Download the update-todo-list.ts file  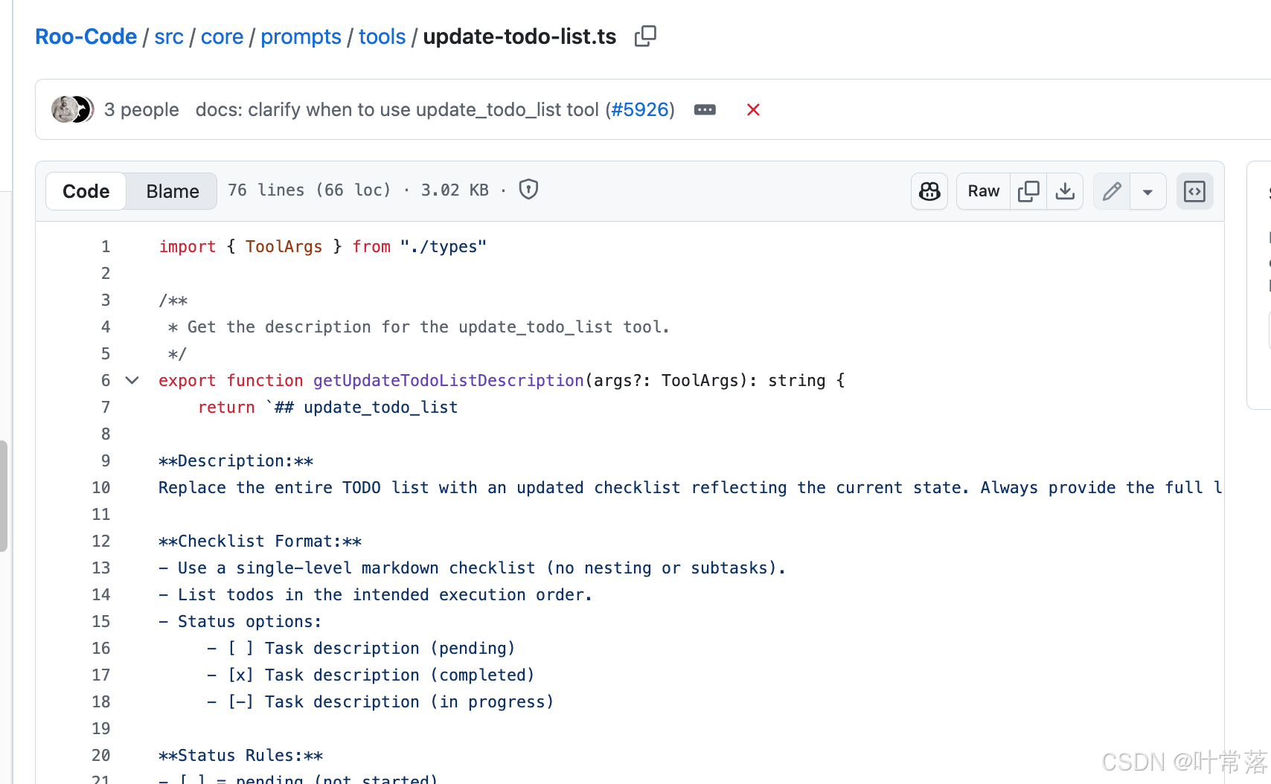[x=1065, y=191]
